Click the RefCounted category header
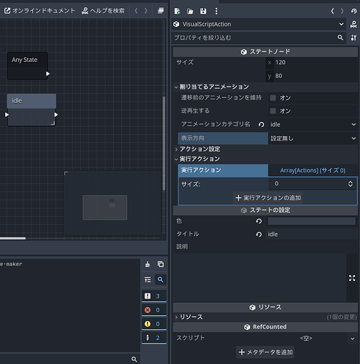The image size is (360, 364). [265, 327]
